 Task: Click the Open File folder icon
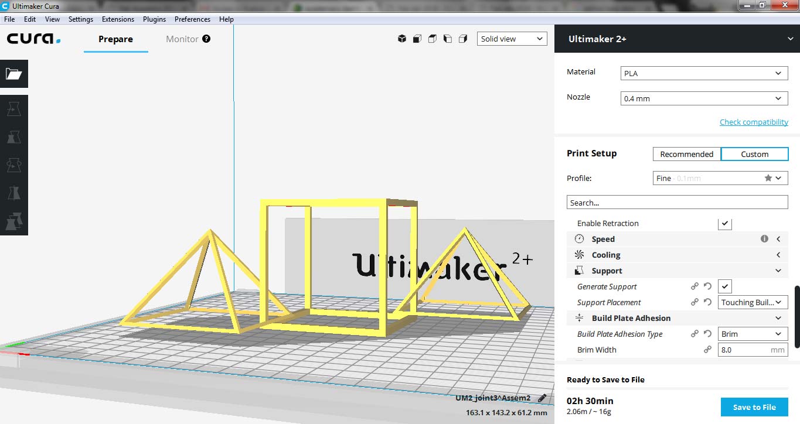13,74
